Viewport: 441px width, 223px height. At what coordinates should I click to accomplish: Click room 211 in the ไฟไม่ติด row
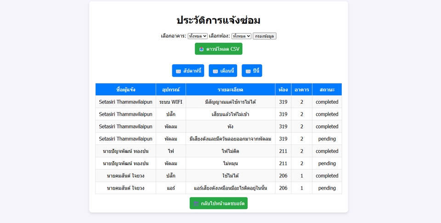pyautogui.click(x=283, y=151)
